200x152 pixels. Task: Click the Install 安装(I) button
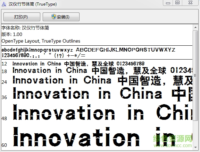pos(61,17)
